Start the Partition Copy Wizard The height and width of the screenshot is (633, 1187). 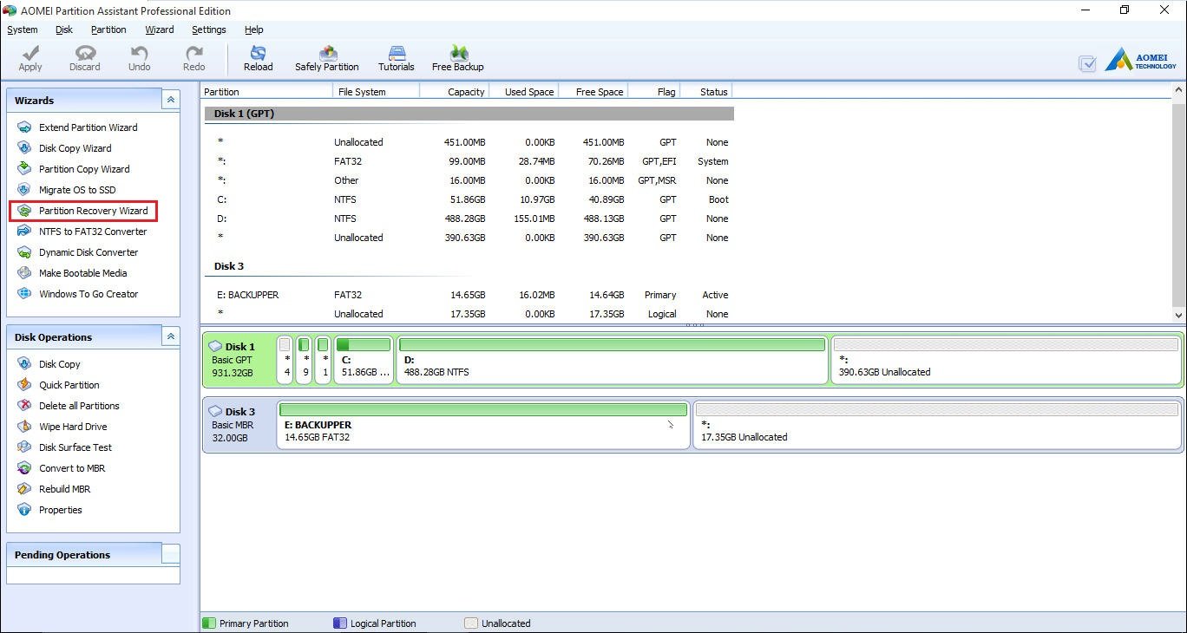pos(74,169)
